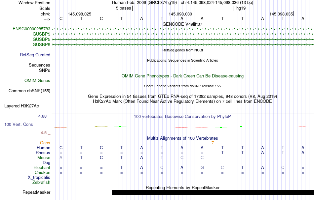The height and width of the screenshot is (200, 314).
Task: Open the GTEx Gene Expression in 54 tissues title
Action: [182, 97]
